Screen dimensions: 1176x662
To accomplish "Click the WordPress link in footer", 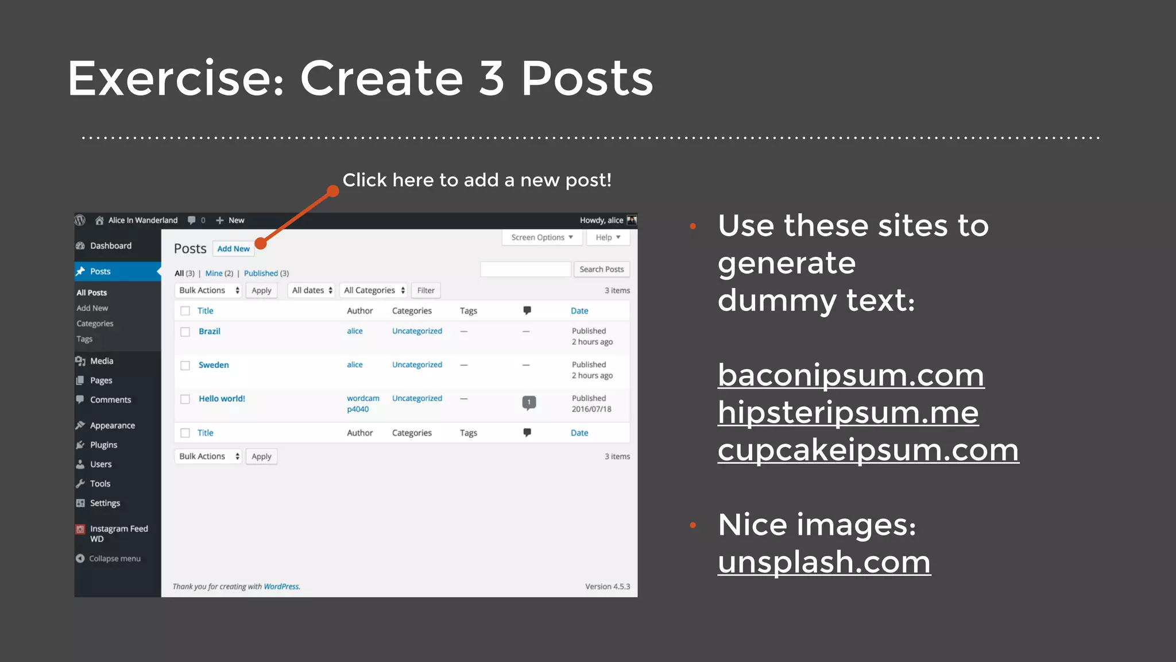I will click(281, 587).
